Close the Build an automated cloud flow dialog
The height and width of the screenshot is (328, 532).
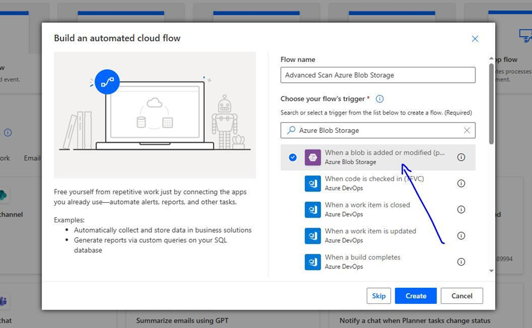click(475, 39)
